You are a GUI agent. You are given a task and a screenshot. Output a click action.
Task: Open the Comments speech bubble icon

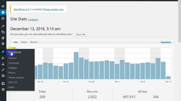pos(3,44)
